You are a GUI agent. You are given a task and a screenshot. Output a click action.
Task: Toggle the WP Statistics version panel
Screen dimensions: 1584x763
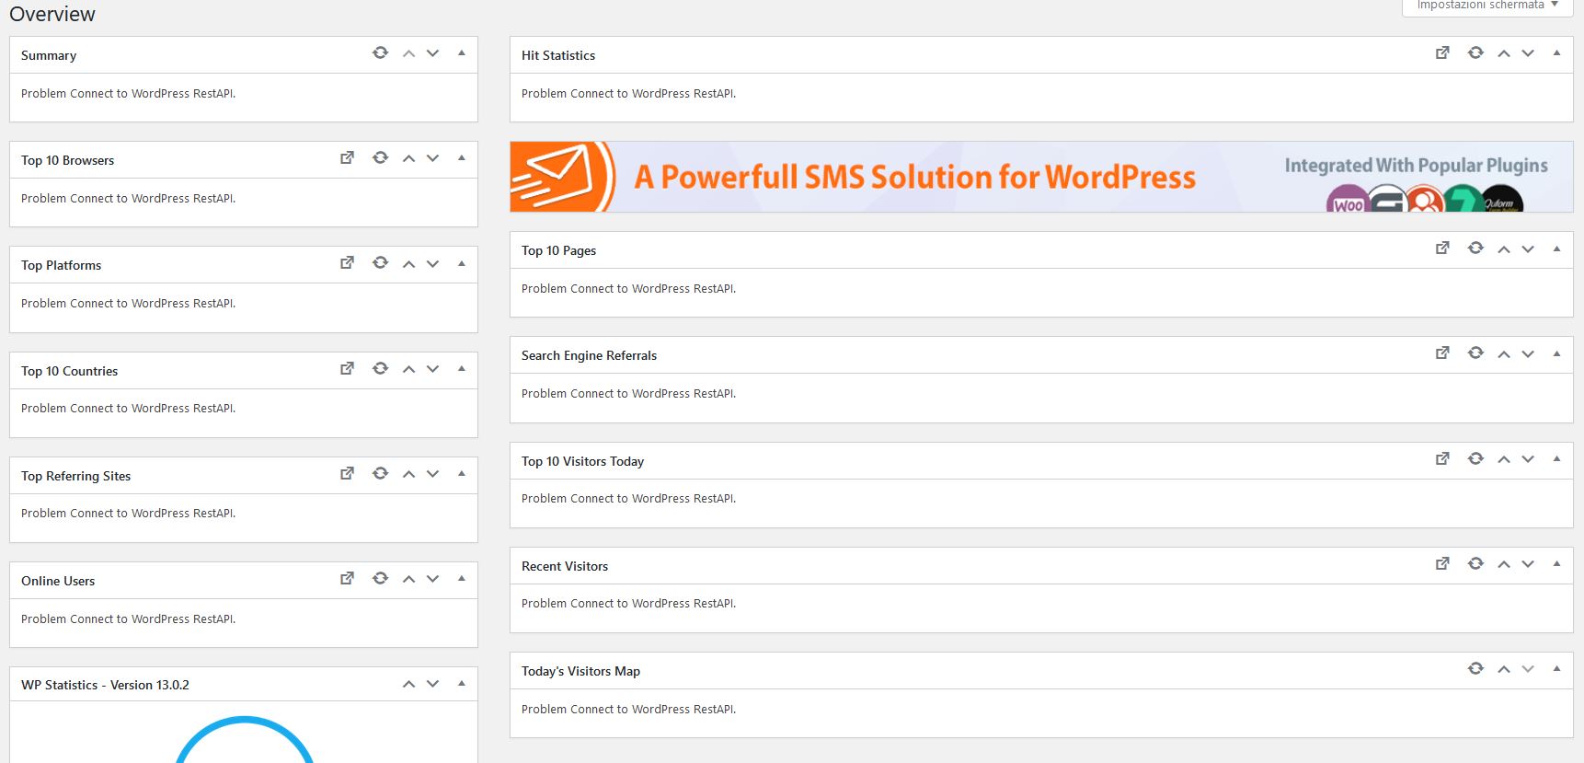(x=462, y=684)
